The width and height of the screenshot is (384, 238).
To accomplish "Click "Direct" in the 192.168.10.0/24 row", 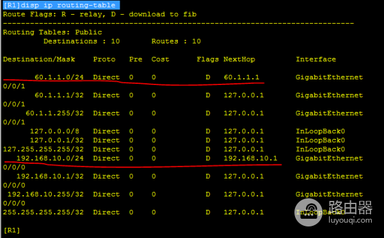I will [106, 158].
